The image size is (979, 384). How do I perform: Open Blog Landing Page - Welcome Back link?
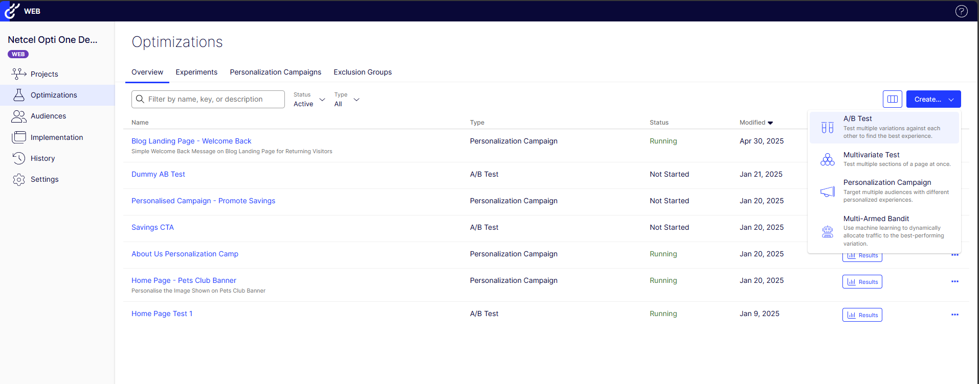[191, 141]
